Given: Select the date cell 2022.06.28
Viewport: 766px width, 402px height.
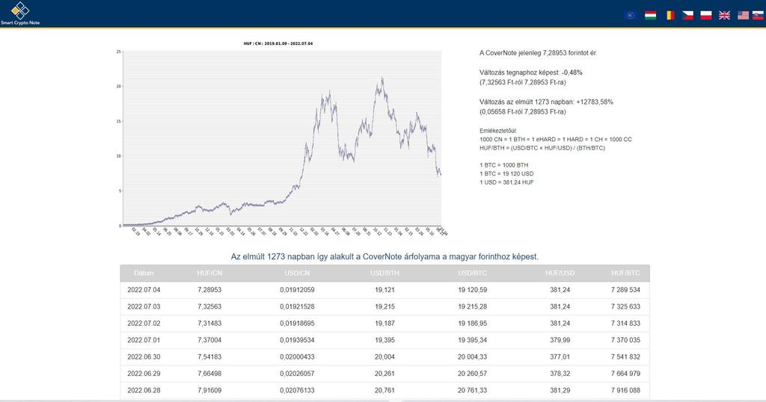Looking at the screenshot, I should pyautogui.click(x=144, y=390).
